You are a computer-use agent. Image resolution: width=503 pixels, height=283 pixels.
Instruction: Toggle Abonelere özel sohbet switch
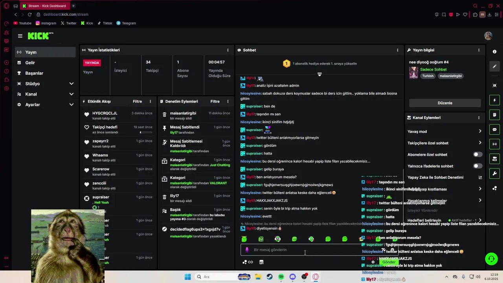click(478, 154)
